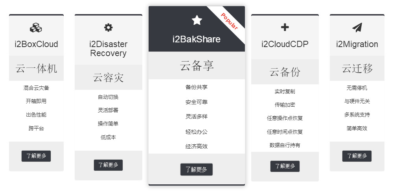Open 了解更多 under i2BoxCloud card
Viewport: 399px width, 193px height.
(36, 156)
